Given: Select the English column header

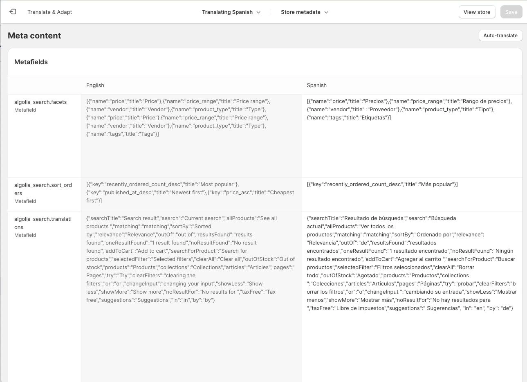Looking at the screenshot, I should coord(95,85).
